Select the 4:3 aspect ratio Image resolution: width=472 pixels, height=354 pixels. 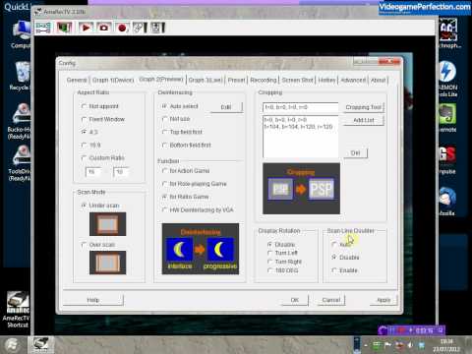tap(89, 132)
